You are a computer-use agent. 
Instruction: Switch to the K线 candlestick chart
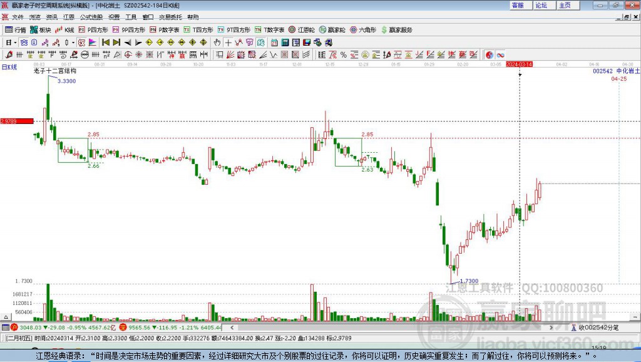coord(64,30)
